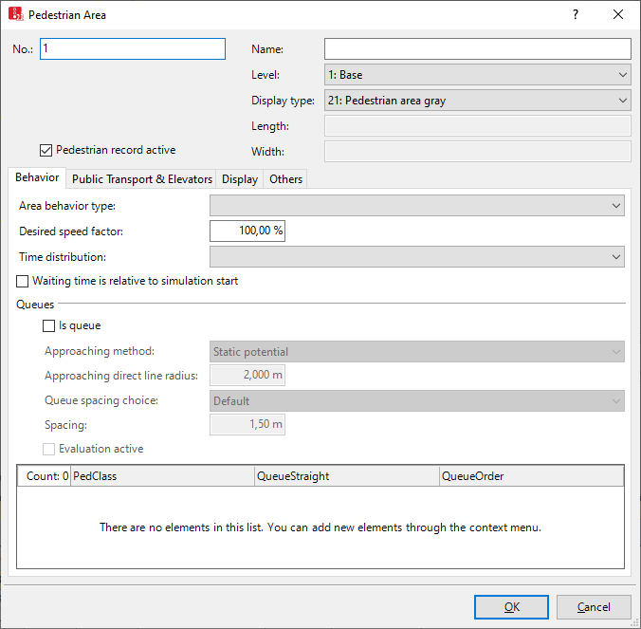The height and width of the screenshot is (629, 641).
Task: Open the Level dropdown
Action: coord(477,75)
